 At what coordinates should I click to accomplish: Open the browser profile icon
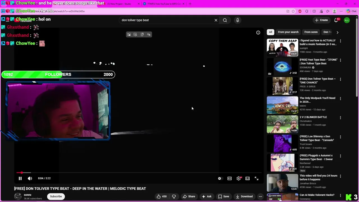click(334, 11)
